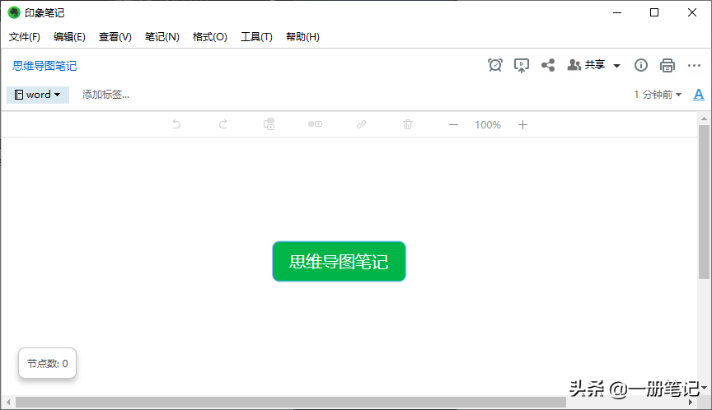
Task: Click the share nodes icon
Action: [x=548, y=65]
